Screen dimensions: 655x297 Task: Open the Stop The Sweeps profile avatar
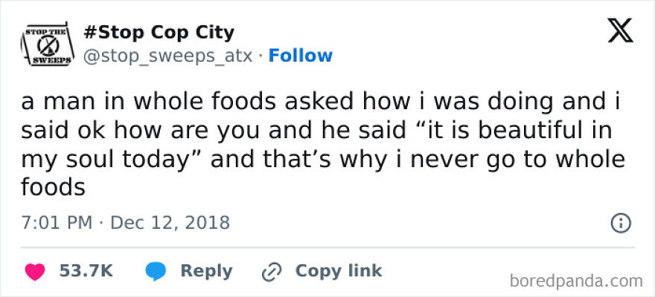click(45, 45)
